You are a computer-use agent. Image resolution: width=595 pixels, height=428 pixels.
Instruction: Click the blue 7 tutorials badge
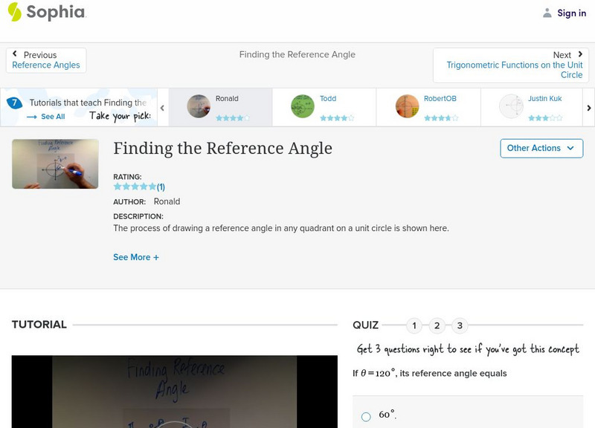point(13,102)
